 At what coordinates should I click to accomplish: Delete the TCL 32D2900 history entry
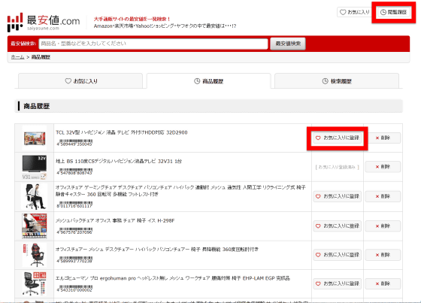[383, 138]
